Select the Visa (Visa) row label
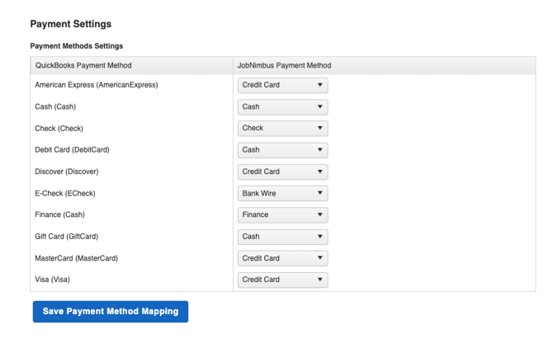This screenshot has width=553, height=339. [x=52, y=280]
